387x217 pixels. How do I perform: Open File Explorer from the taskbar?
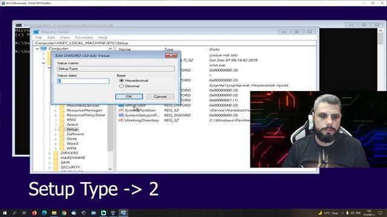pyautogui.click(x=54, y=213)
